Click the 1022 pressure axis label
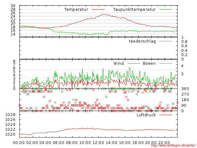The width and height of the screenshot is (197, 148). click(10, 129)
